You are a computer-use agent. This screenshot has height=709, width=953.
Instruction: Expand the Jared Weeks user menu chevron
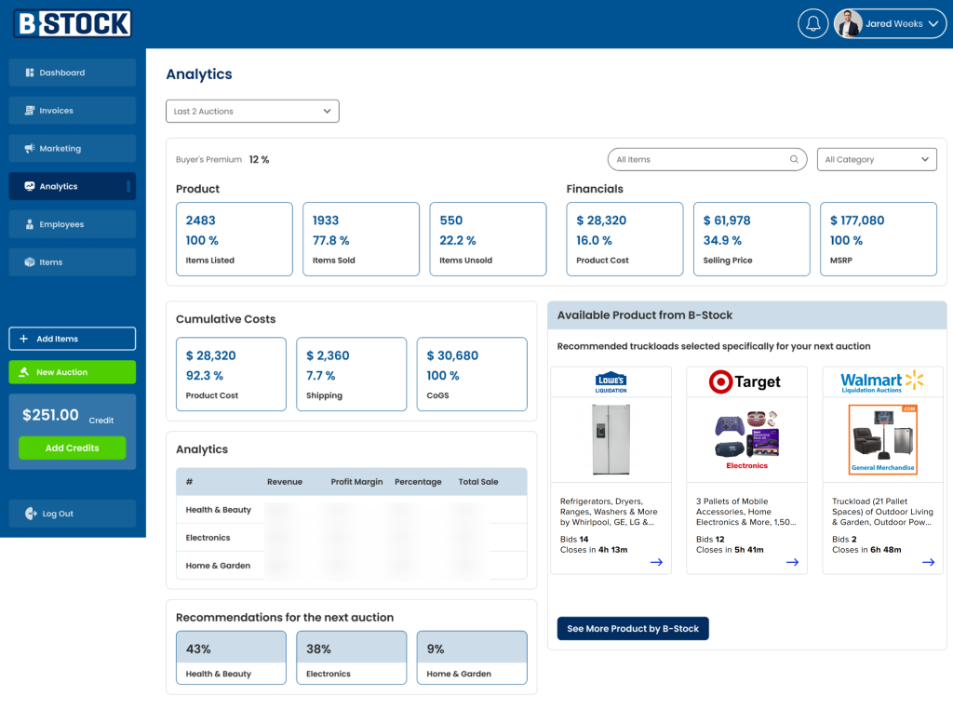pos(933,24)
